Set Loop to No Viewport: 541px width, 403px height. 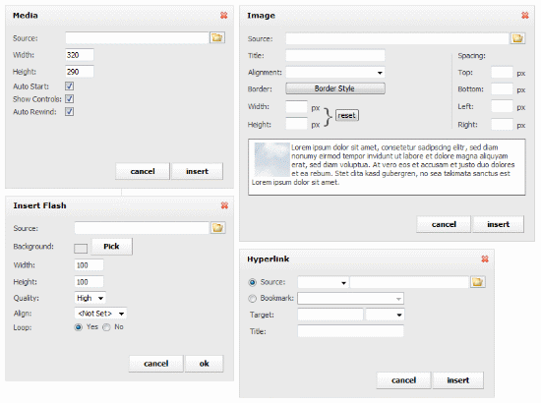[x=106, y=327]
